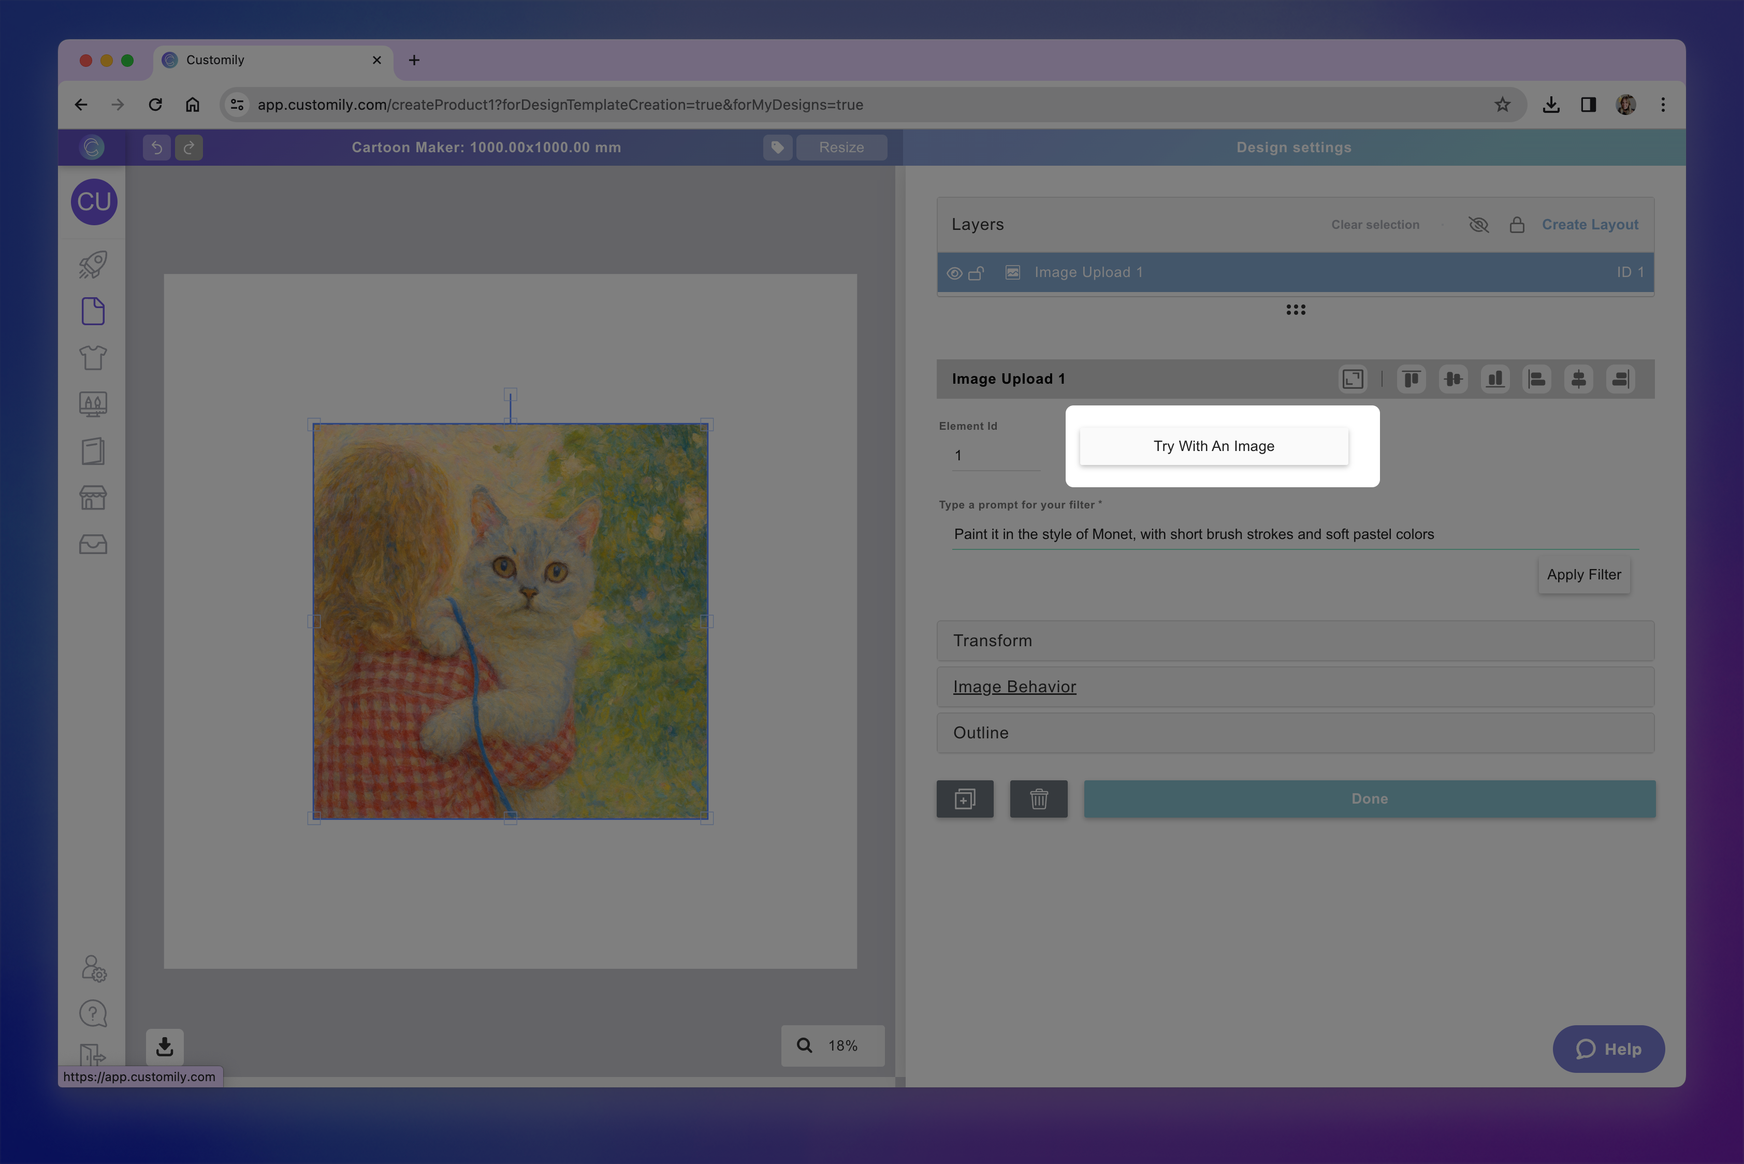Expand the Outline section
The width and height of the screenshot is (1744, 1164).
pos(1296,733)
